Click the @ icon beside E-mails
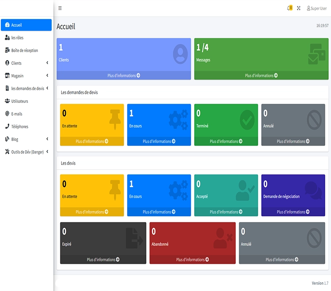 [x=7, y=113]
